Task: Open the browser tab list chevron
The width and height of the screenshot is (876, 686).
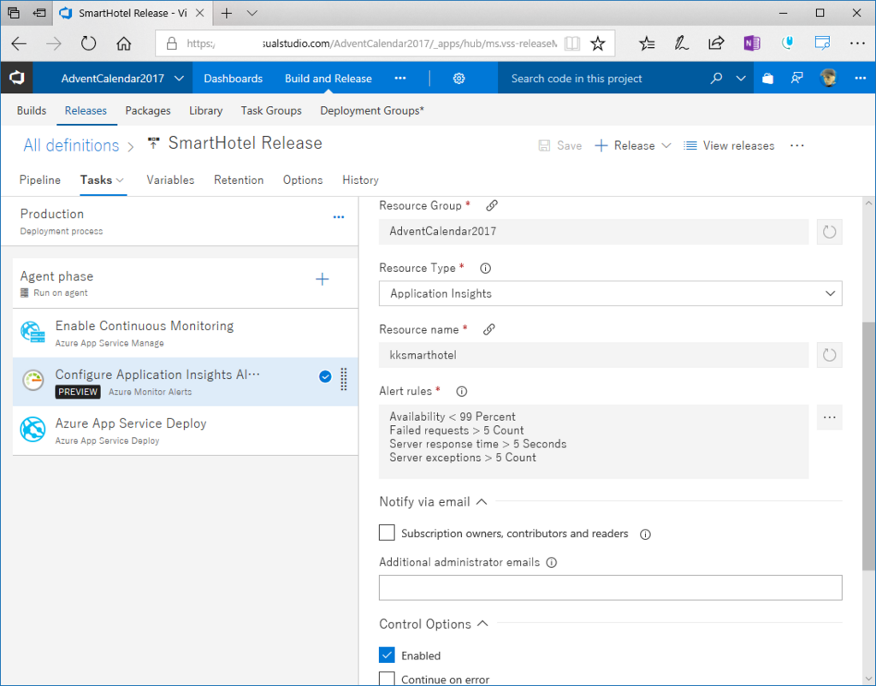Action: tap(252, 14)
